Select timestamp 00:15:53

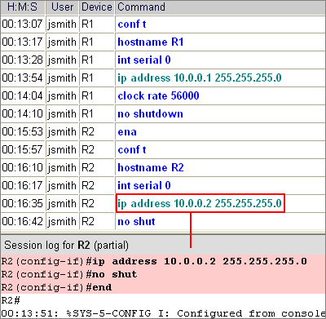click(x=22, y=132)
